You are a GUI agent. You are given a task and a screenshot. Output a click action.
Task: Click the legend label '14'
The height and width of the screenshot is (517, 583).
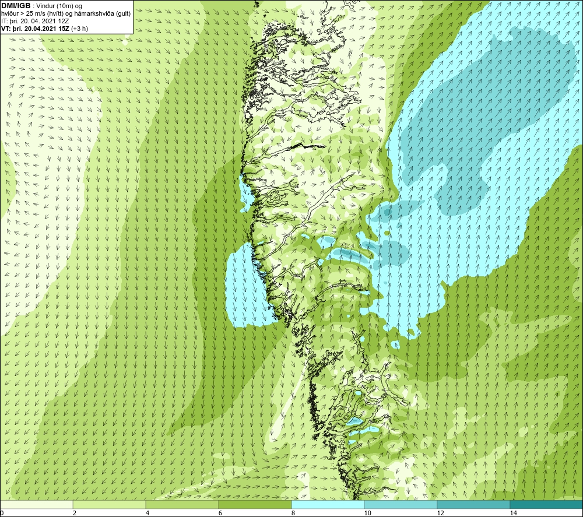tap(513, 513)
